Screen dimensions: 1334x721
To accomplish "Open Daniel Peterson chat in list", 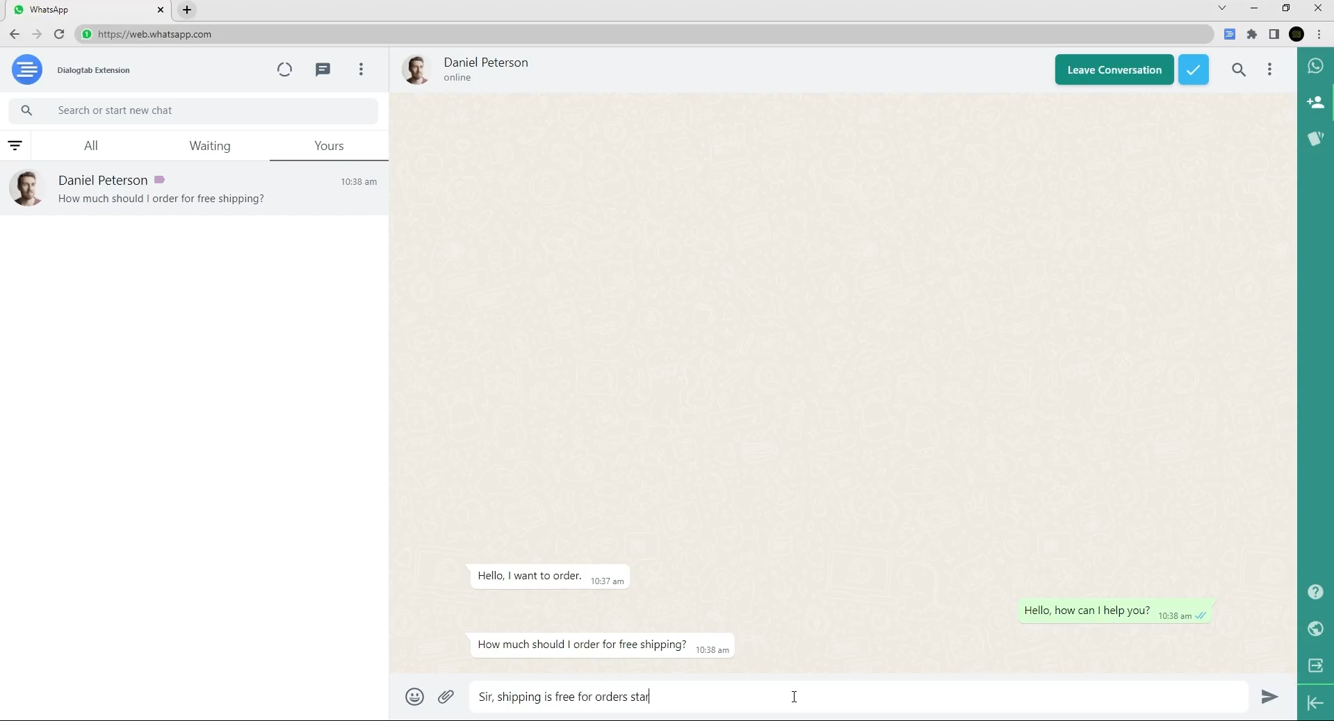I will (195, 189).
